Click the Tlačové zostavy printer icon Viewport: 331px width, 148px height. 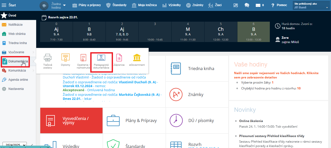(48, 58)
